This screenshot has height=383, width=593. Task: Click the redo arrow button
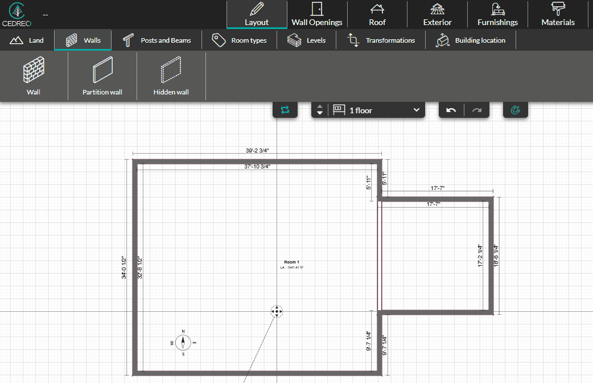[x=477, y=110]
